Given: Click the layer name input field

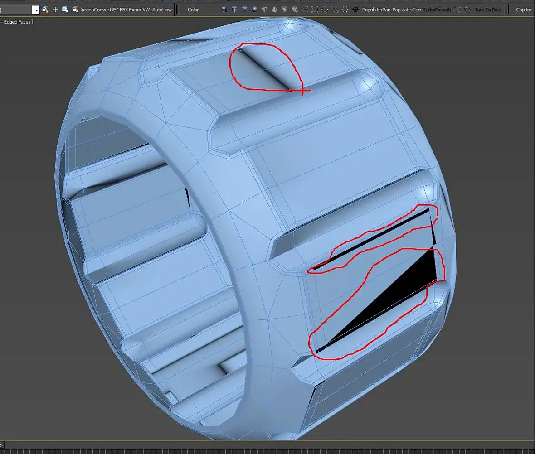Looking at the screenshot, I should click(x=16, y=10).
